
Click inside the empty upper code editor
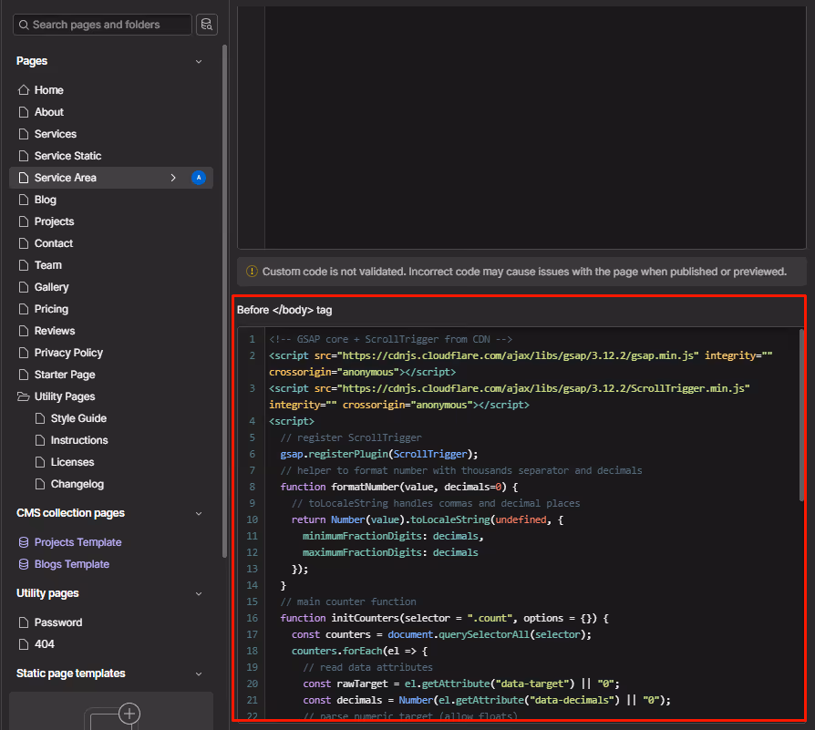(x=535, y=128)
